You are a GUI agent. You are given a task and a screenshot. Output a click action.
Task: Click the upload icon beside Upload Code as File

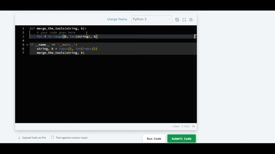(x=19, y=138)
